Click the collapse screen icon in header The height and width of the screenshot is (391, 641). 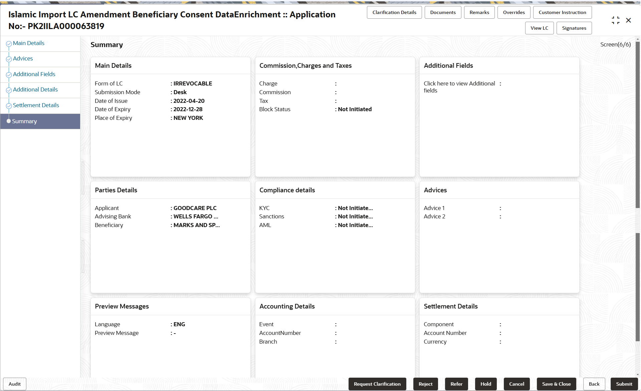(615, 20)
